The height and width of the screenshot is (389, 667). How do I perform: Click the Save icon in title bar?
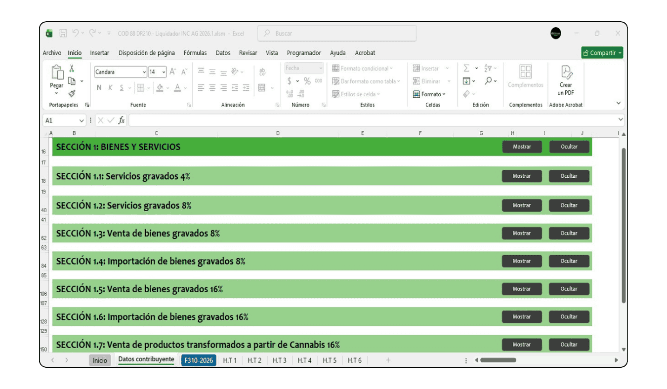(x=63, y=34)
